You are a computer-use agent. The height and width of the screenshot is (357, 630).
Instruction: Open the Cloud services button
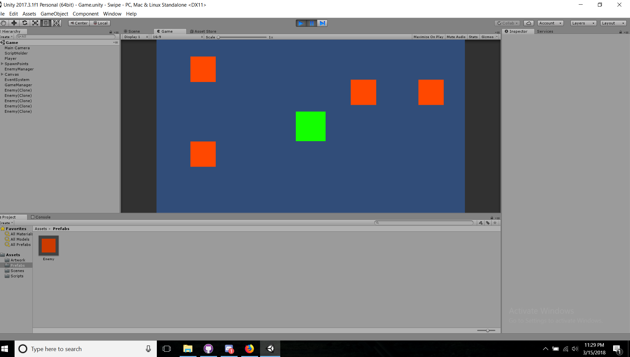[x=528, y=23]
